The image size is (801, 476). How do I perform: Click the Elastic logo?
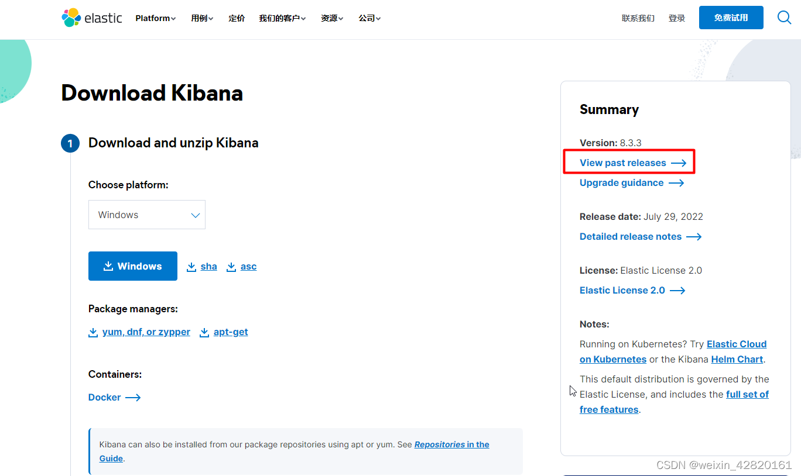[92, 18]
